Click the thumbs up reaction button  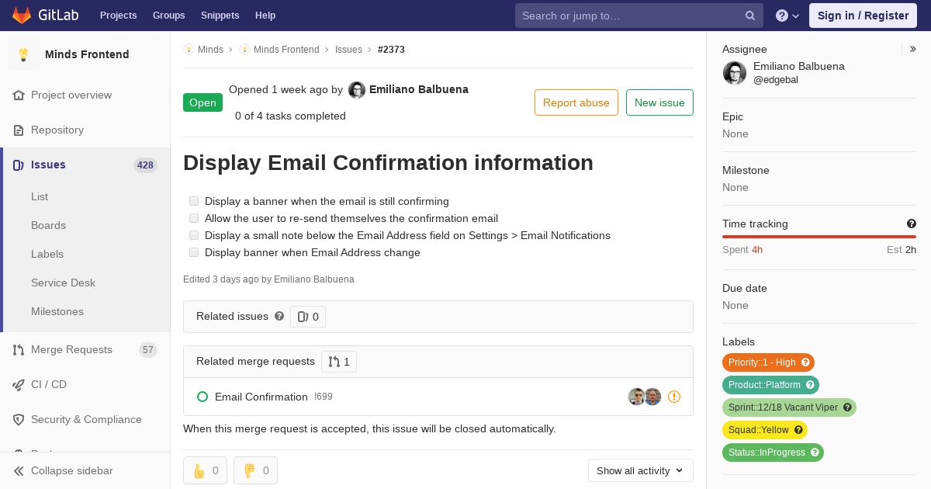(x=205, y=470)
